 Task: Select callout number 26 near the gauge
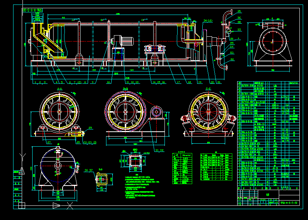pyautogui.click(x=232, y=39)
